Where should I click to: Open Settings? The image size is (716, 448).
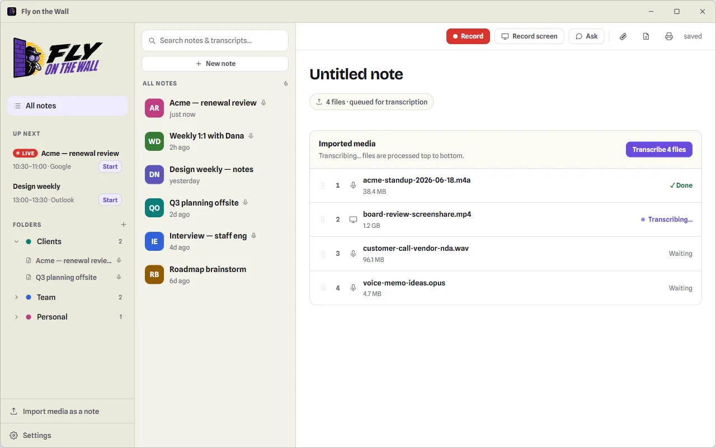tap(67, 435)
